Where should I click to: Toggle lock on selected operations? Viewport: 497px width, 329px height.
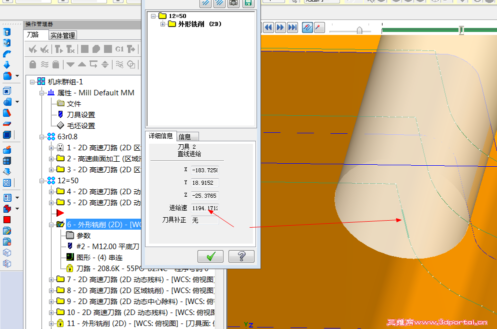(x=32, y=64)
